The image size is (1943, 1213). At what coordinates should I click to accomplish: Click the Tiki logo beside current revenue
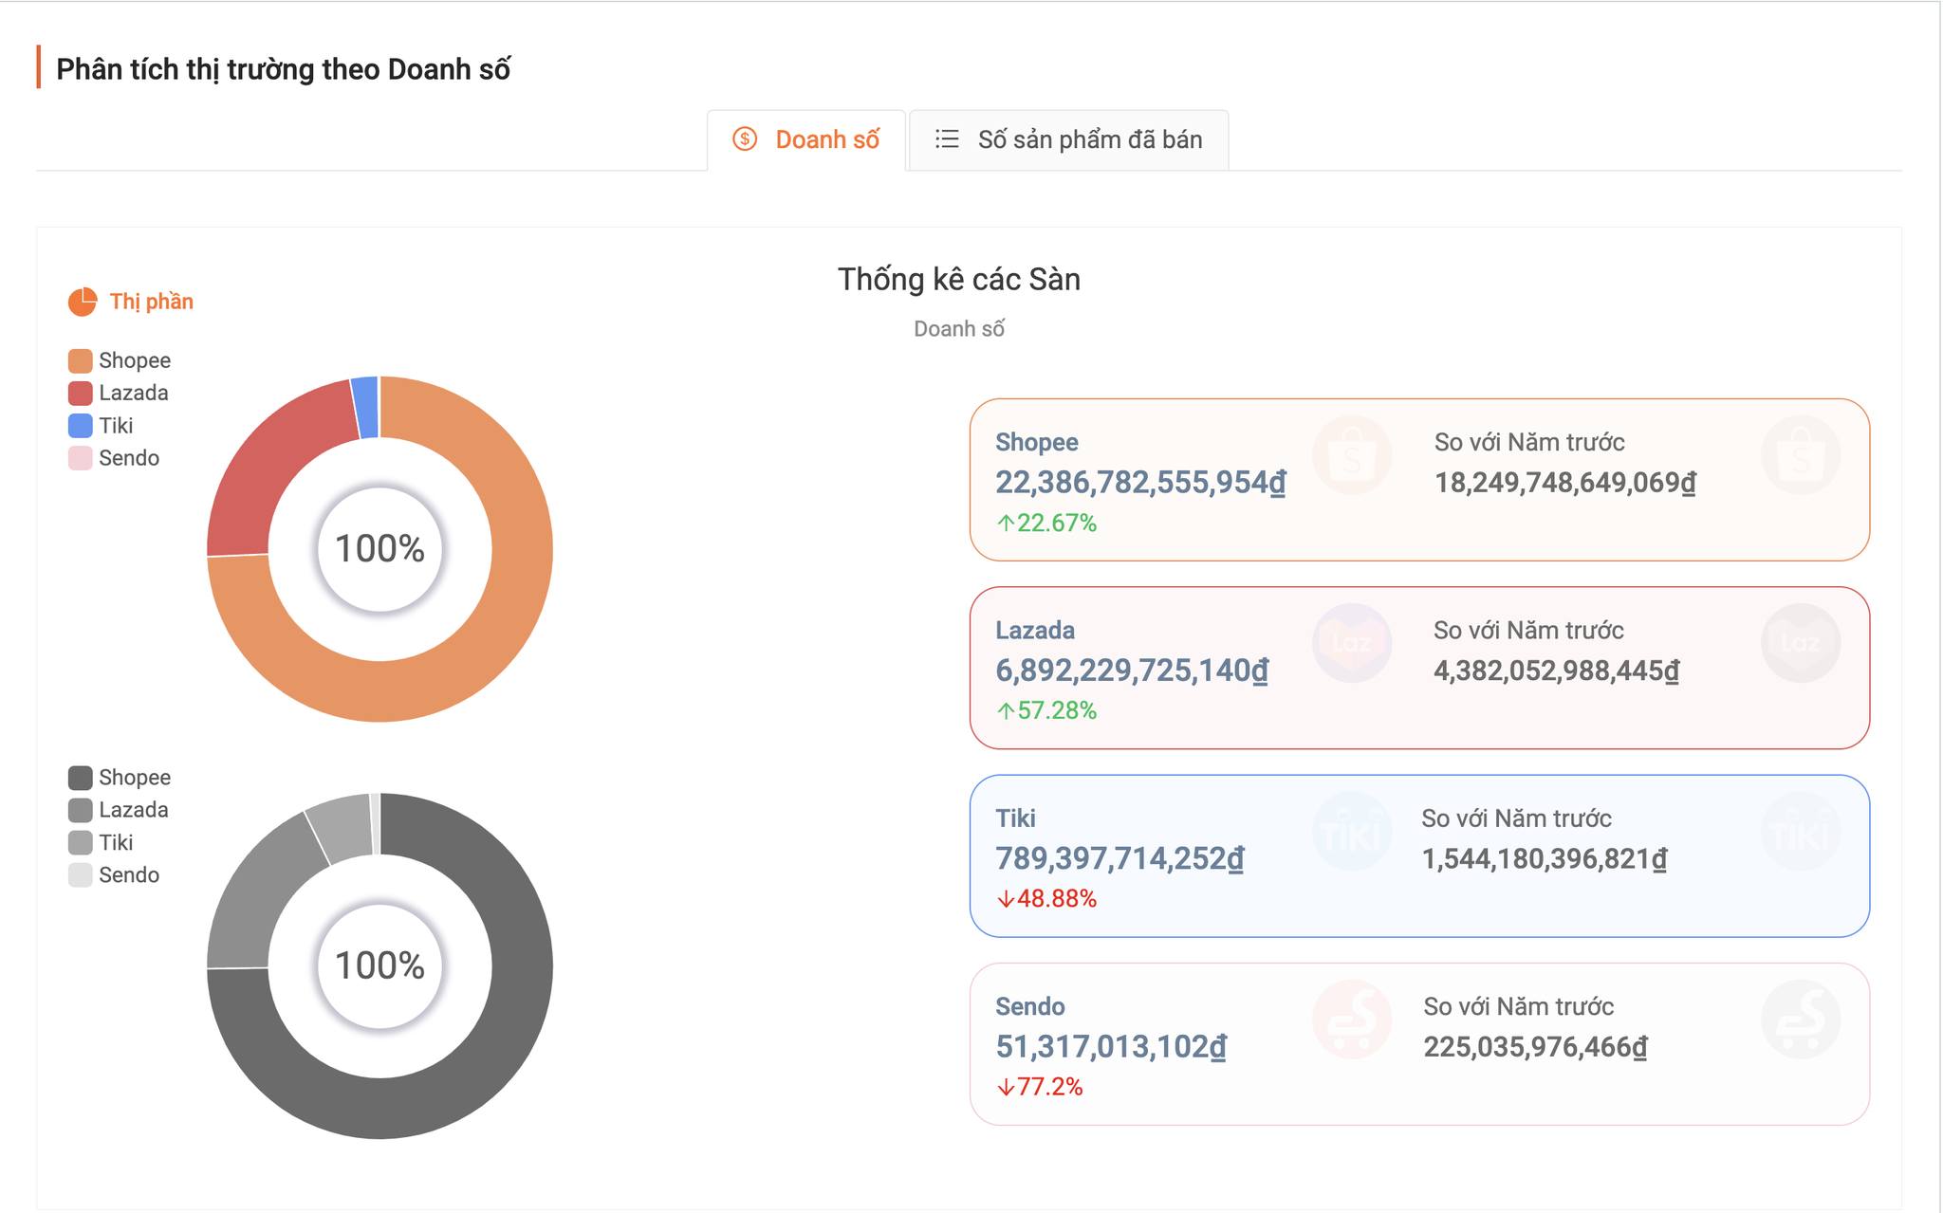1352,832
